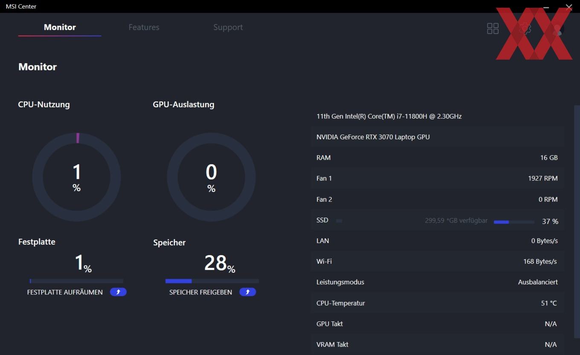Click the Monitor page heading
Viewport: 580px width, 355px height.
38,67
